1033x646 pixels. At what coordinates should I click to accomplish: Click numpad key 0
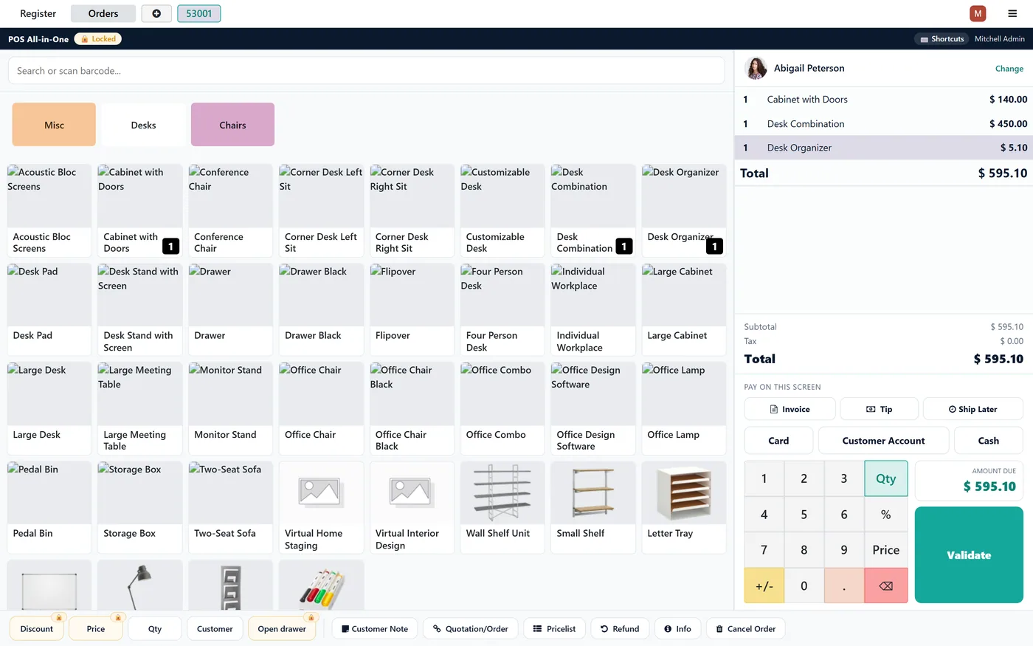804,585
